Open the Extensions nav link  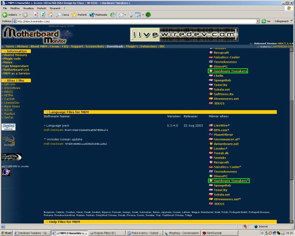coord(148,47)
